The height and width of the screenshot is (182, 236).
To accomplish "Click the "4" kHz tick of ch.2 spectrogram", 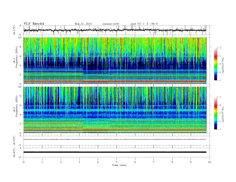I will (21, 114).
